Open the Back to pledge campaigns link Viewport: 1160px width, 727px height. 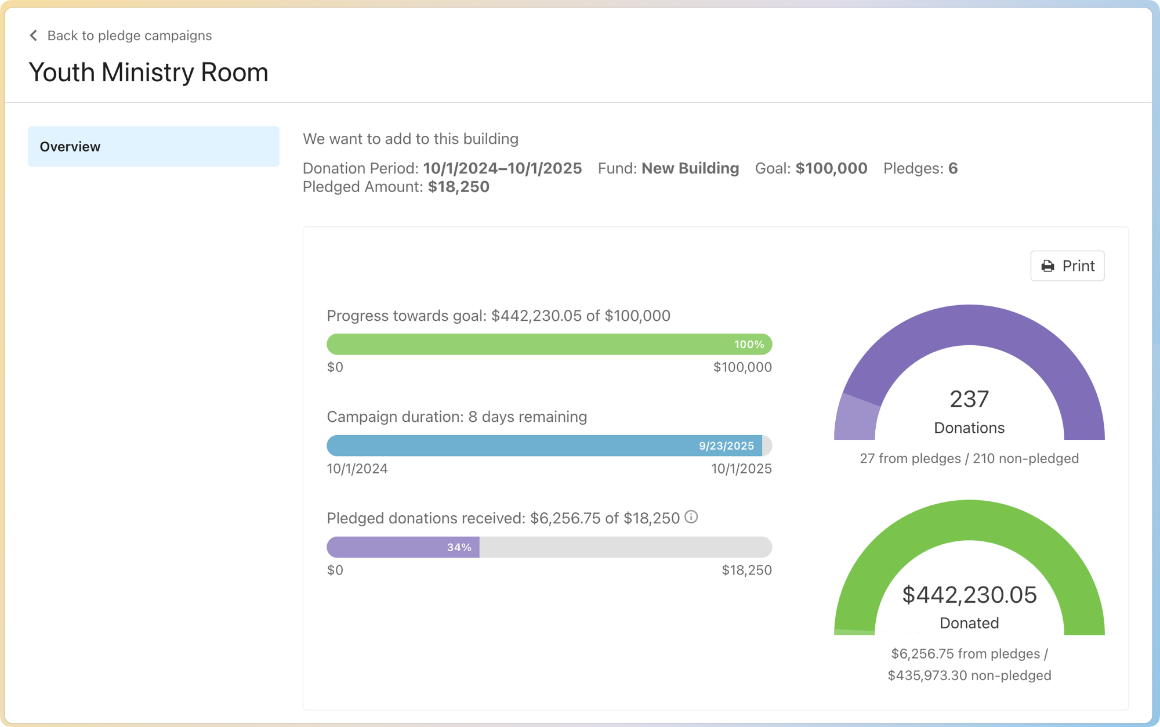pyautogui.click(x=129, y=36)
